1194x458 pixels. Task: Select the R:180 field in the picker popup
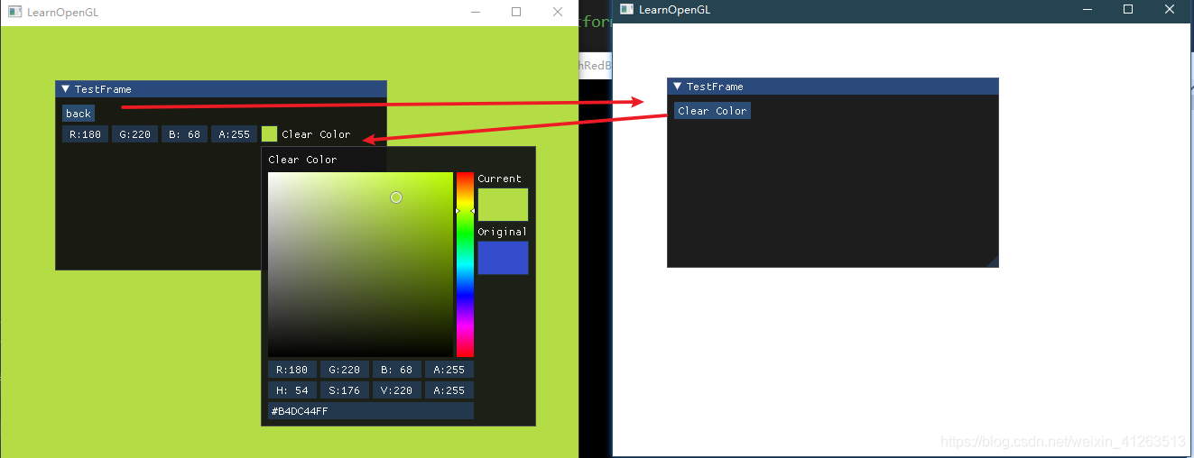click(x=292, y=370)
